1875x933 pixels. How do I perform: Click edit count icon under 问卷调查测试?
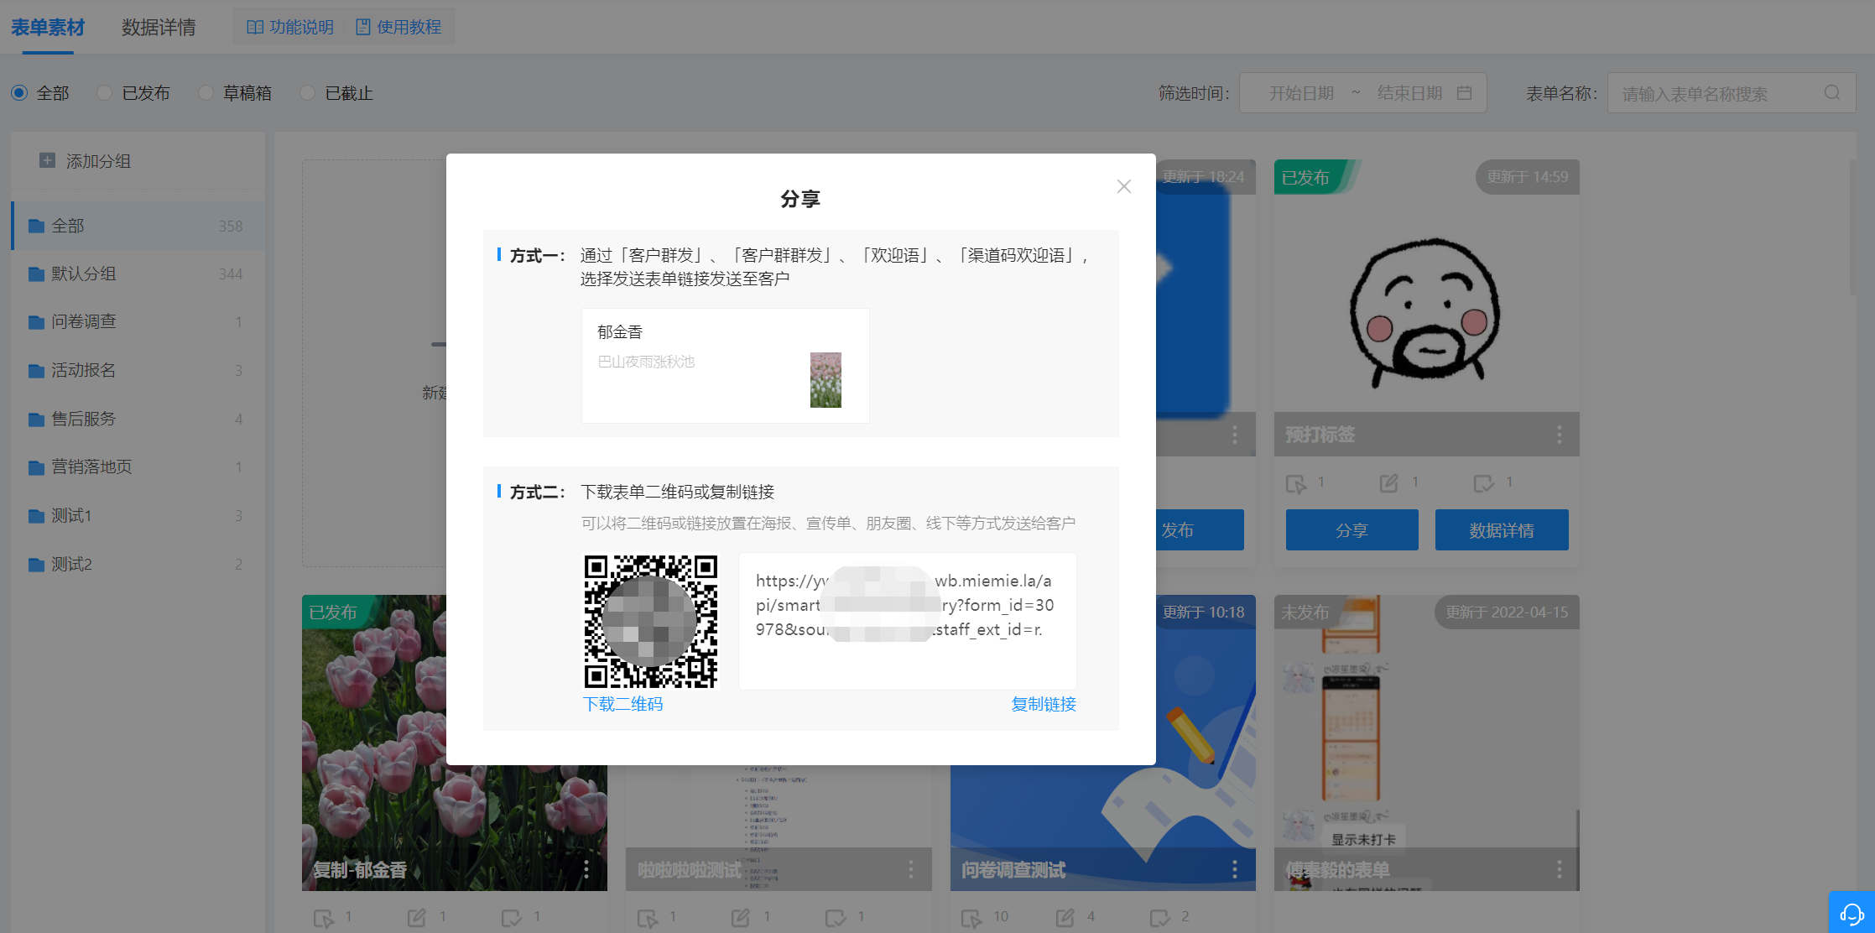[x=1065, y=918]
